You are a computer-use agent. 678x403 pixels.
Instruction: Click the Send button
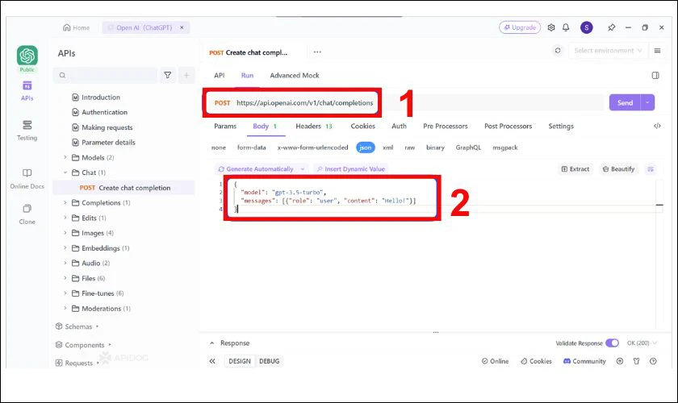[625, 103]
